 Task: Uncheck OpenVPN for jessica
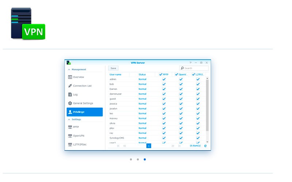181,104
